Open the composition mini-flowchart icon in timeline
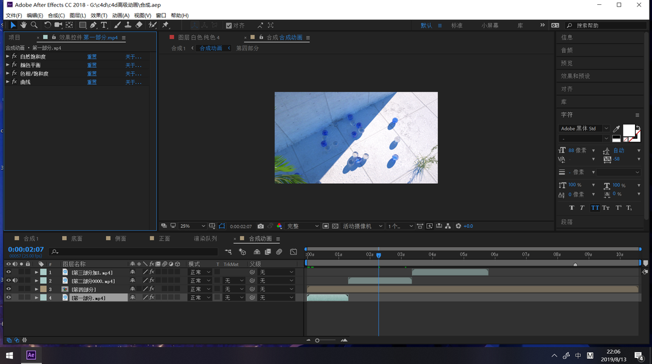Image resolution: width=652 pixels, height=364 pixels. point(228,252)
